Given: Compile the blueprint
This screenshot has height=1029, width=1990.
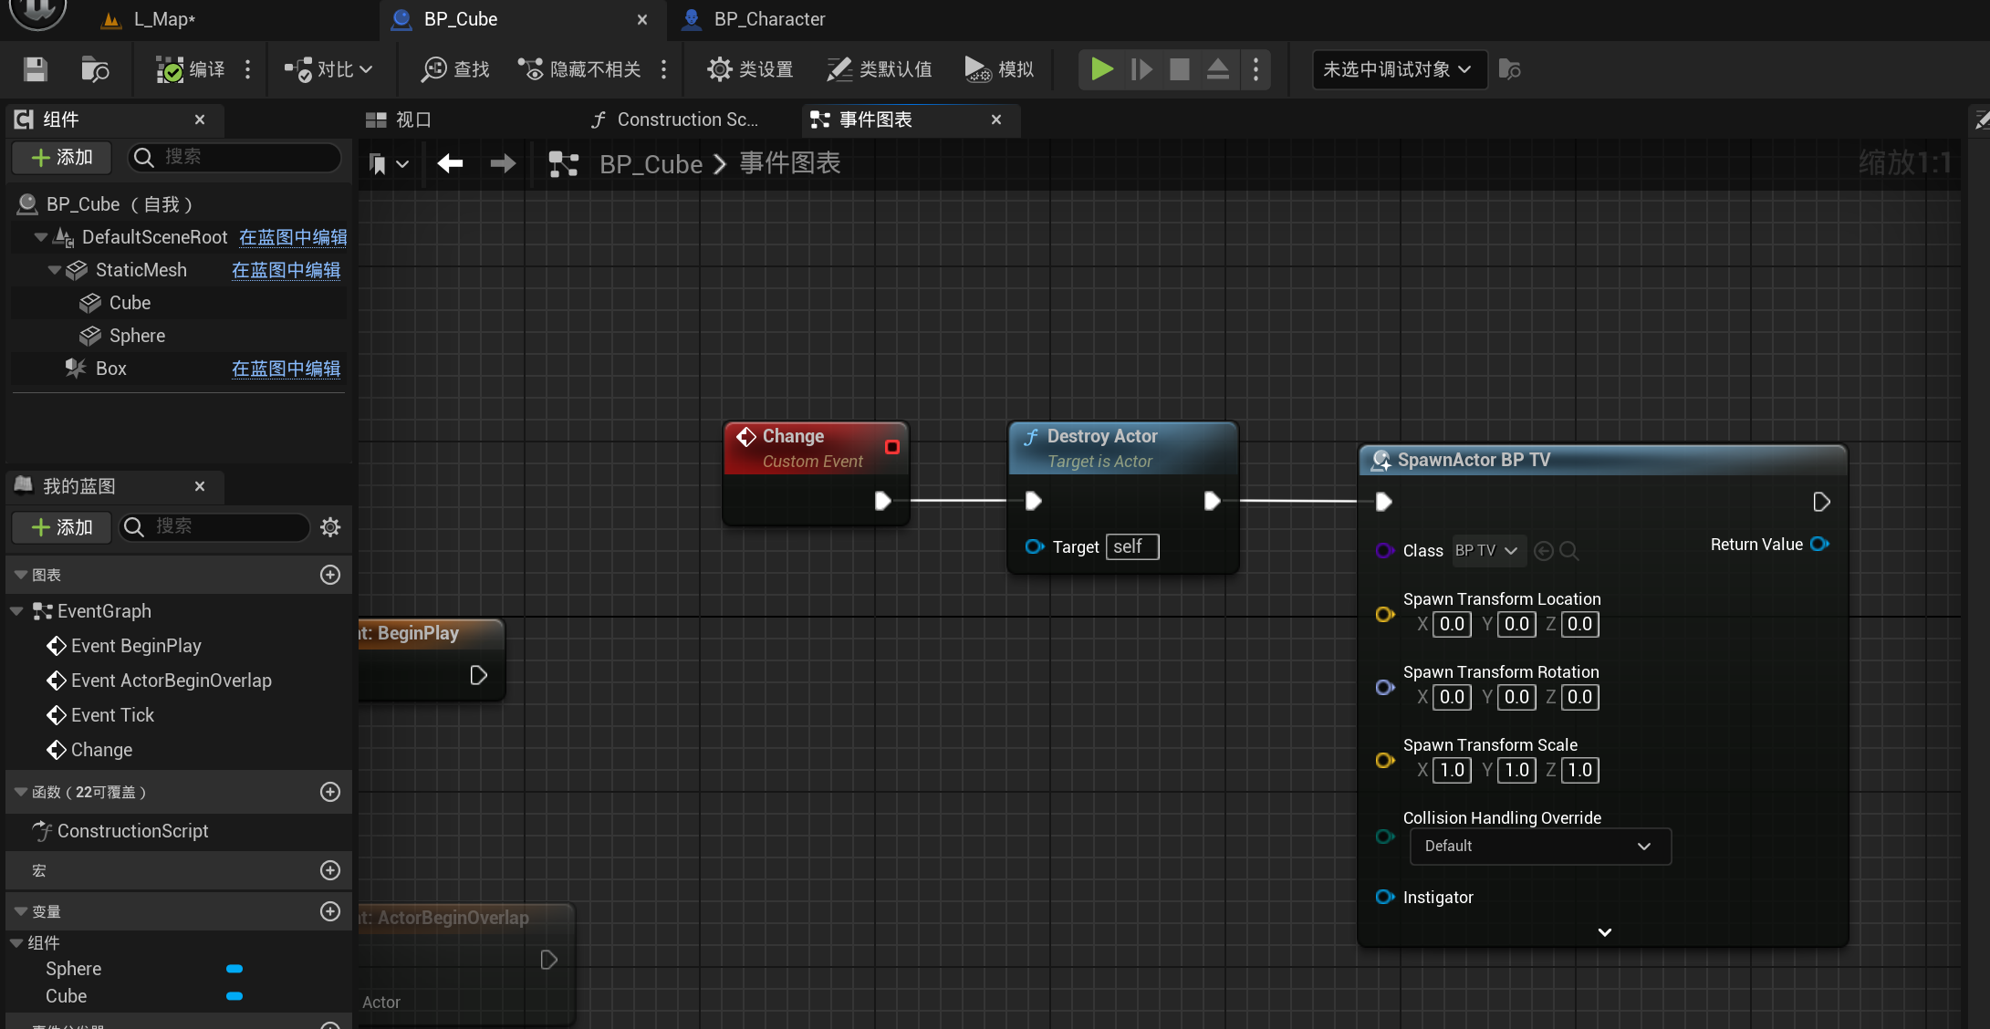Looking at the screenshot, I should click(x=193, y=69).
